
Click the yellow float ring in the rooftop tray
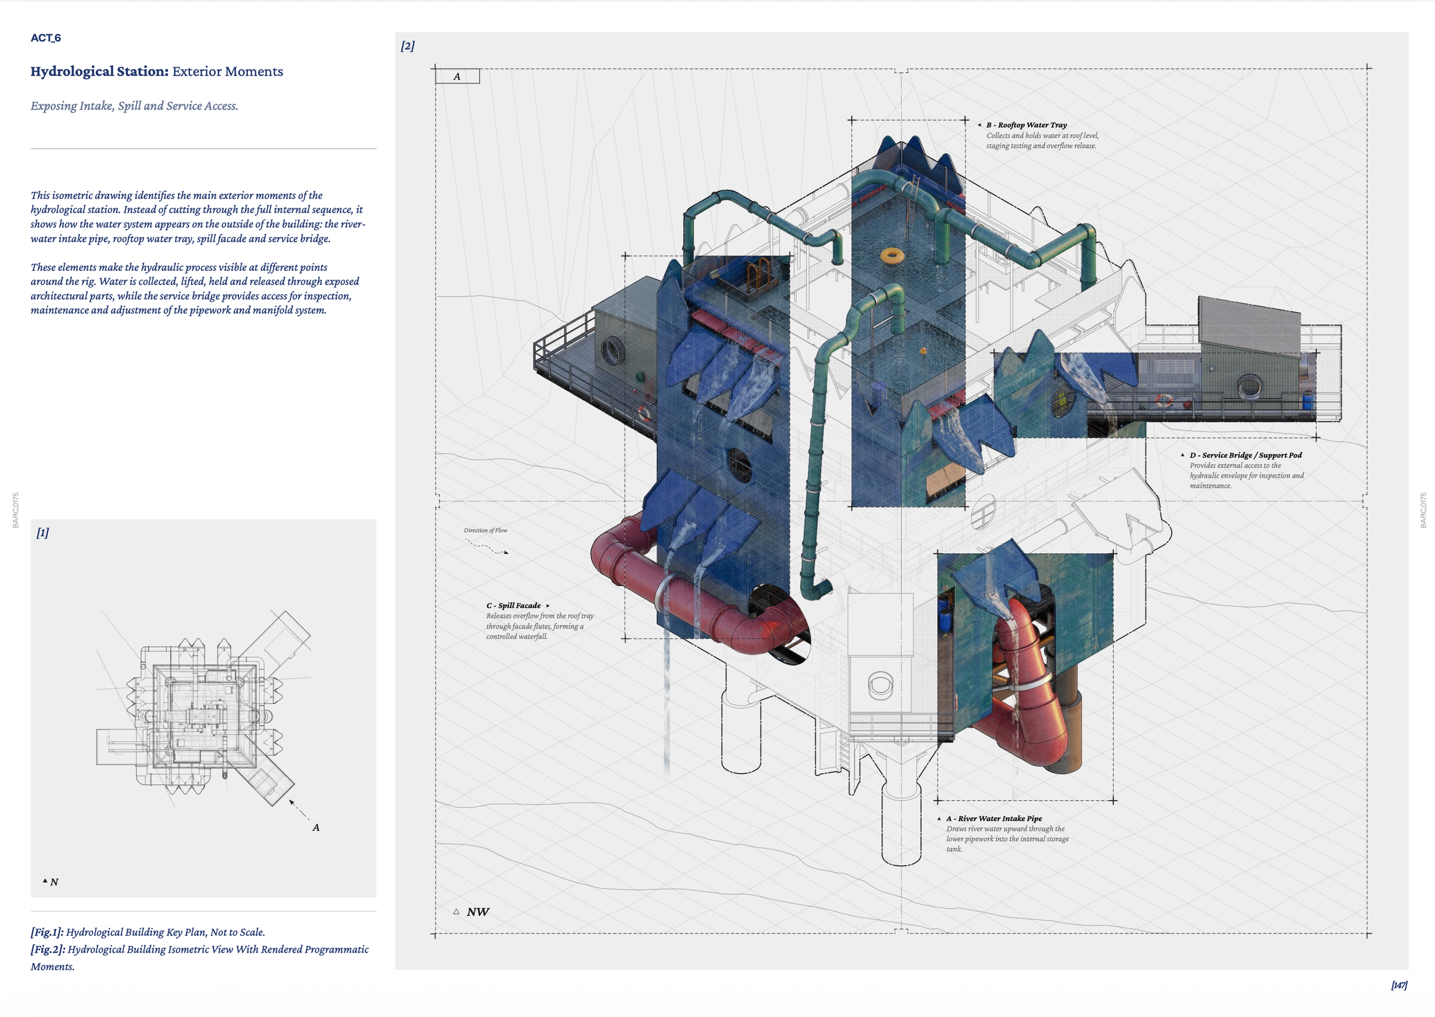click(891, 255)
